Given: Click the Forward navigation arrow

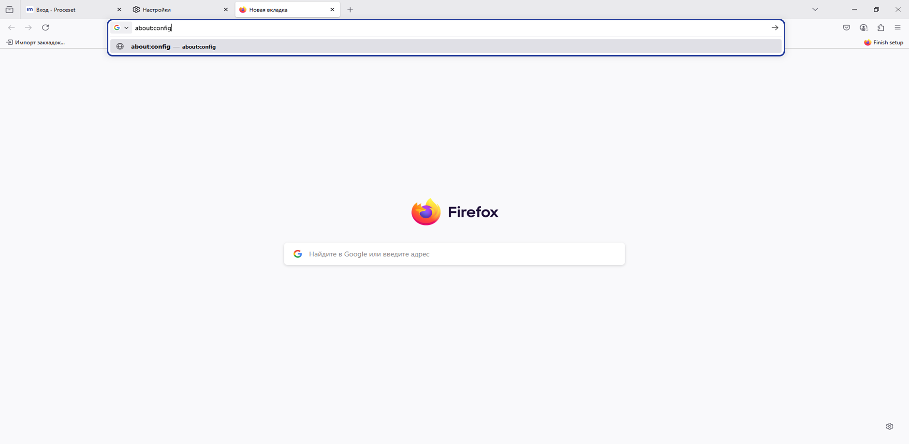Looking at the screenshot, I should (x=29, y=28).
